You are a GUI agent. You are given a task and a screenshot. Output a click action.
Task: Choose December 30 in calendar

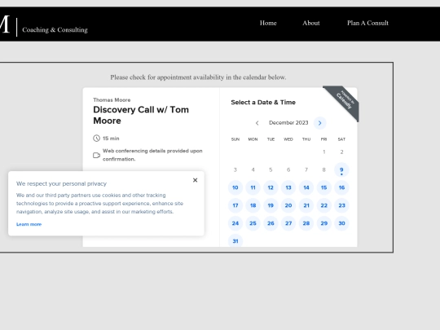click(341, 223)
